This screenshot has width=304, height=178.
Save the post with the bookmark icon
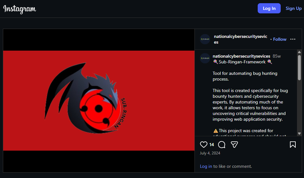(293, 145)
